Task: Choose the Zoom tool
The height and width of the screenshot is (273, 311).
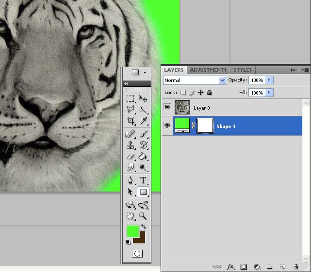Action: tap(143, 216)
